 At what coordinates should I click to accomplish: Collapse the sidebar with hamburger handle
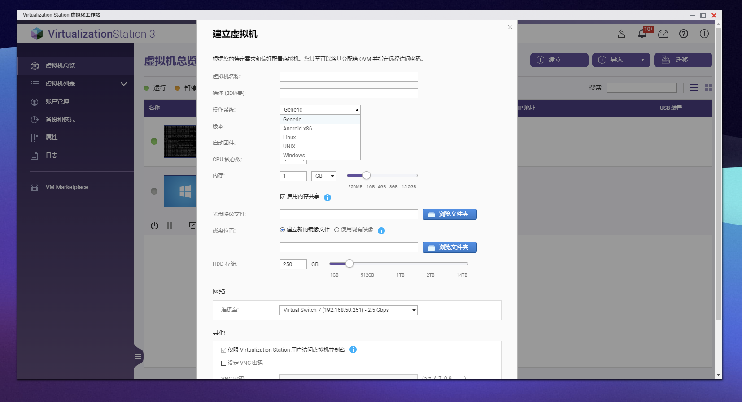(138, 356)
